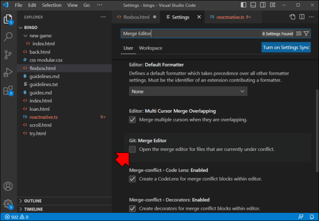The height and width of the screenshot is (221, 319).
Task: Enable the Git Merge Editor checkbox
Action: click(133, 149)
